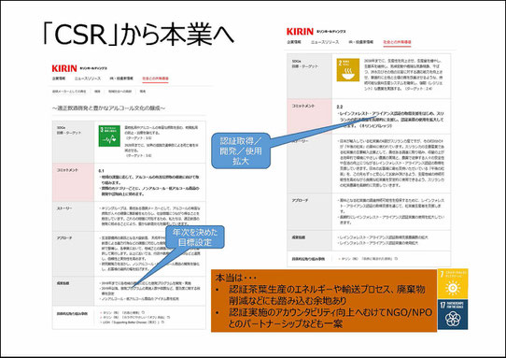Click キリン(株) link in right bottom row
The width and height of the screenshot is (506, 358).
pyautogui.click(x=368, y=259)
